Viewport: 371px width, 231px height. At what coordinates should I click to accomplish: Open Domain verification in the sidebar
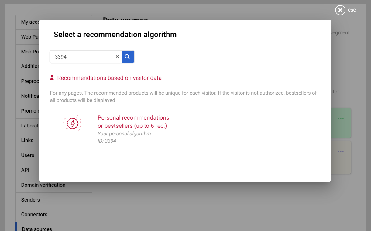43,185
